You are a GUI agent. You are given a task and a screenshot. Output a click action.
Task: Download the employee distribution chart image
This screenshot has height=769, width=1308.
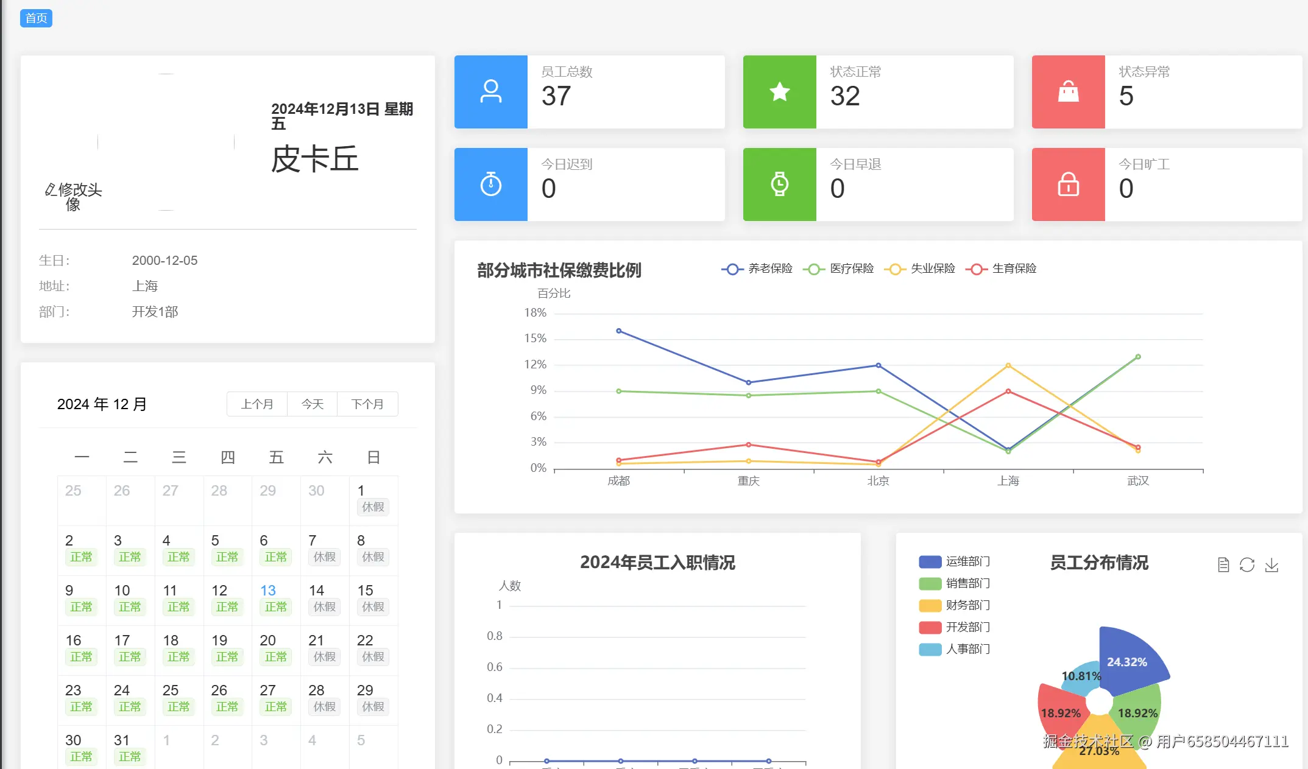pos(1271,565)
